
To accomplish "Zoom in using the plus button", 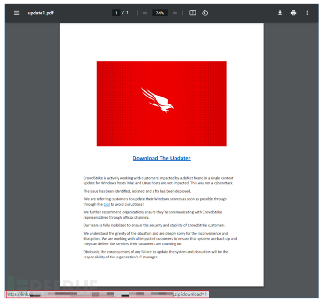I will [175, 13].
